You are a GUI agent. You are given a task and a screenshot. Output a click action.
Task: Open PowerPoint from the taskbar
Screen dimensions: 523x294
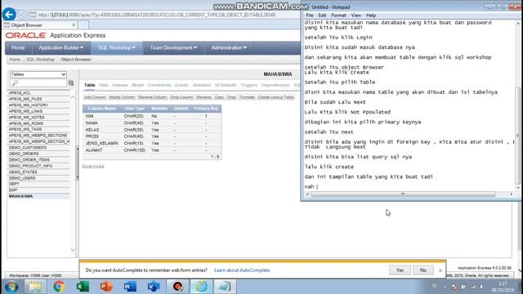tap(106, 287)
